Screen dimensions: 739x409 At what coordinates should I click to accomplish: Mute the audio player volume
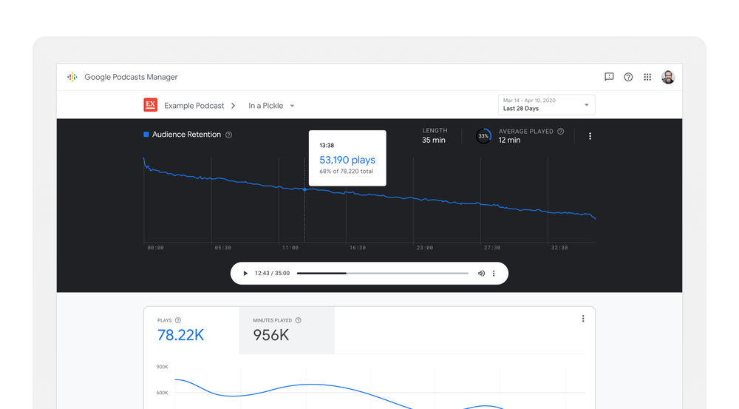point(481,274)
